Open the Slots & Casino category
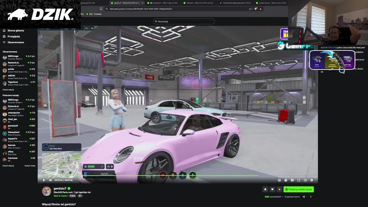The image size is (368, 207). coord(60,196)
